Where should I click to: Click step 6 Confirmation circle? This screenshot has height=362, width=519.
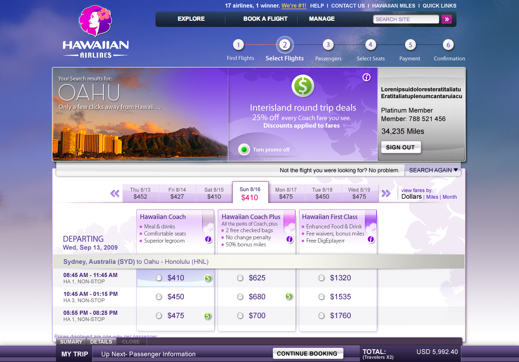coord(448,45)
